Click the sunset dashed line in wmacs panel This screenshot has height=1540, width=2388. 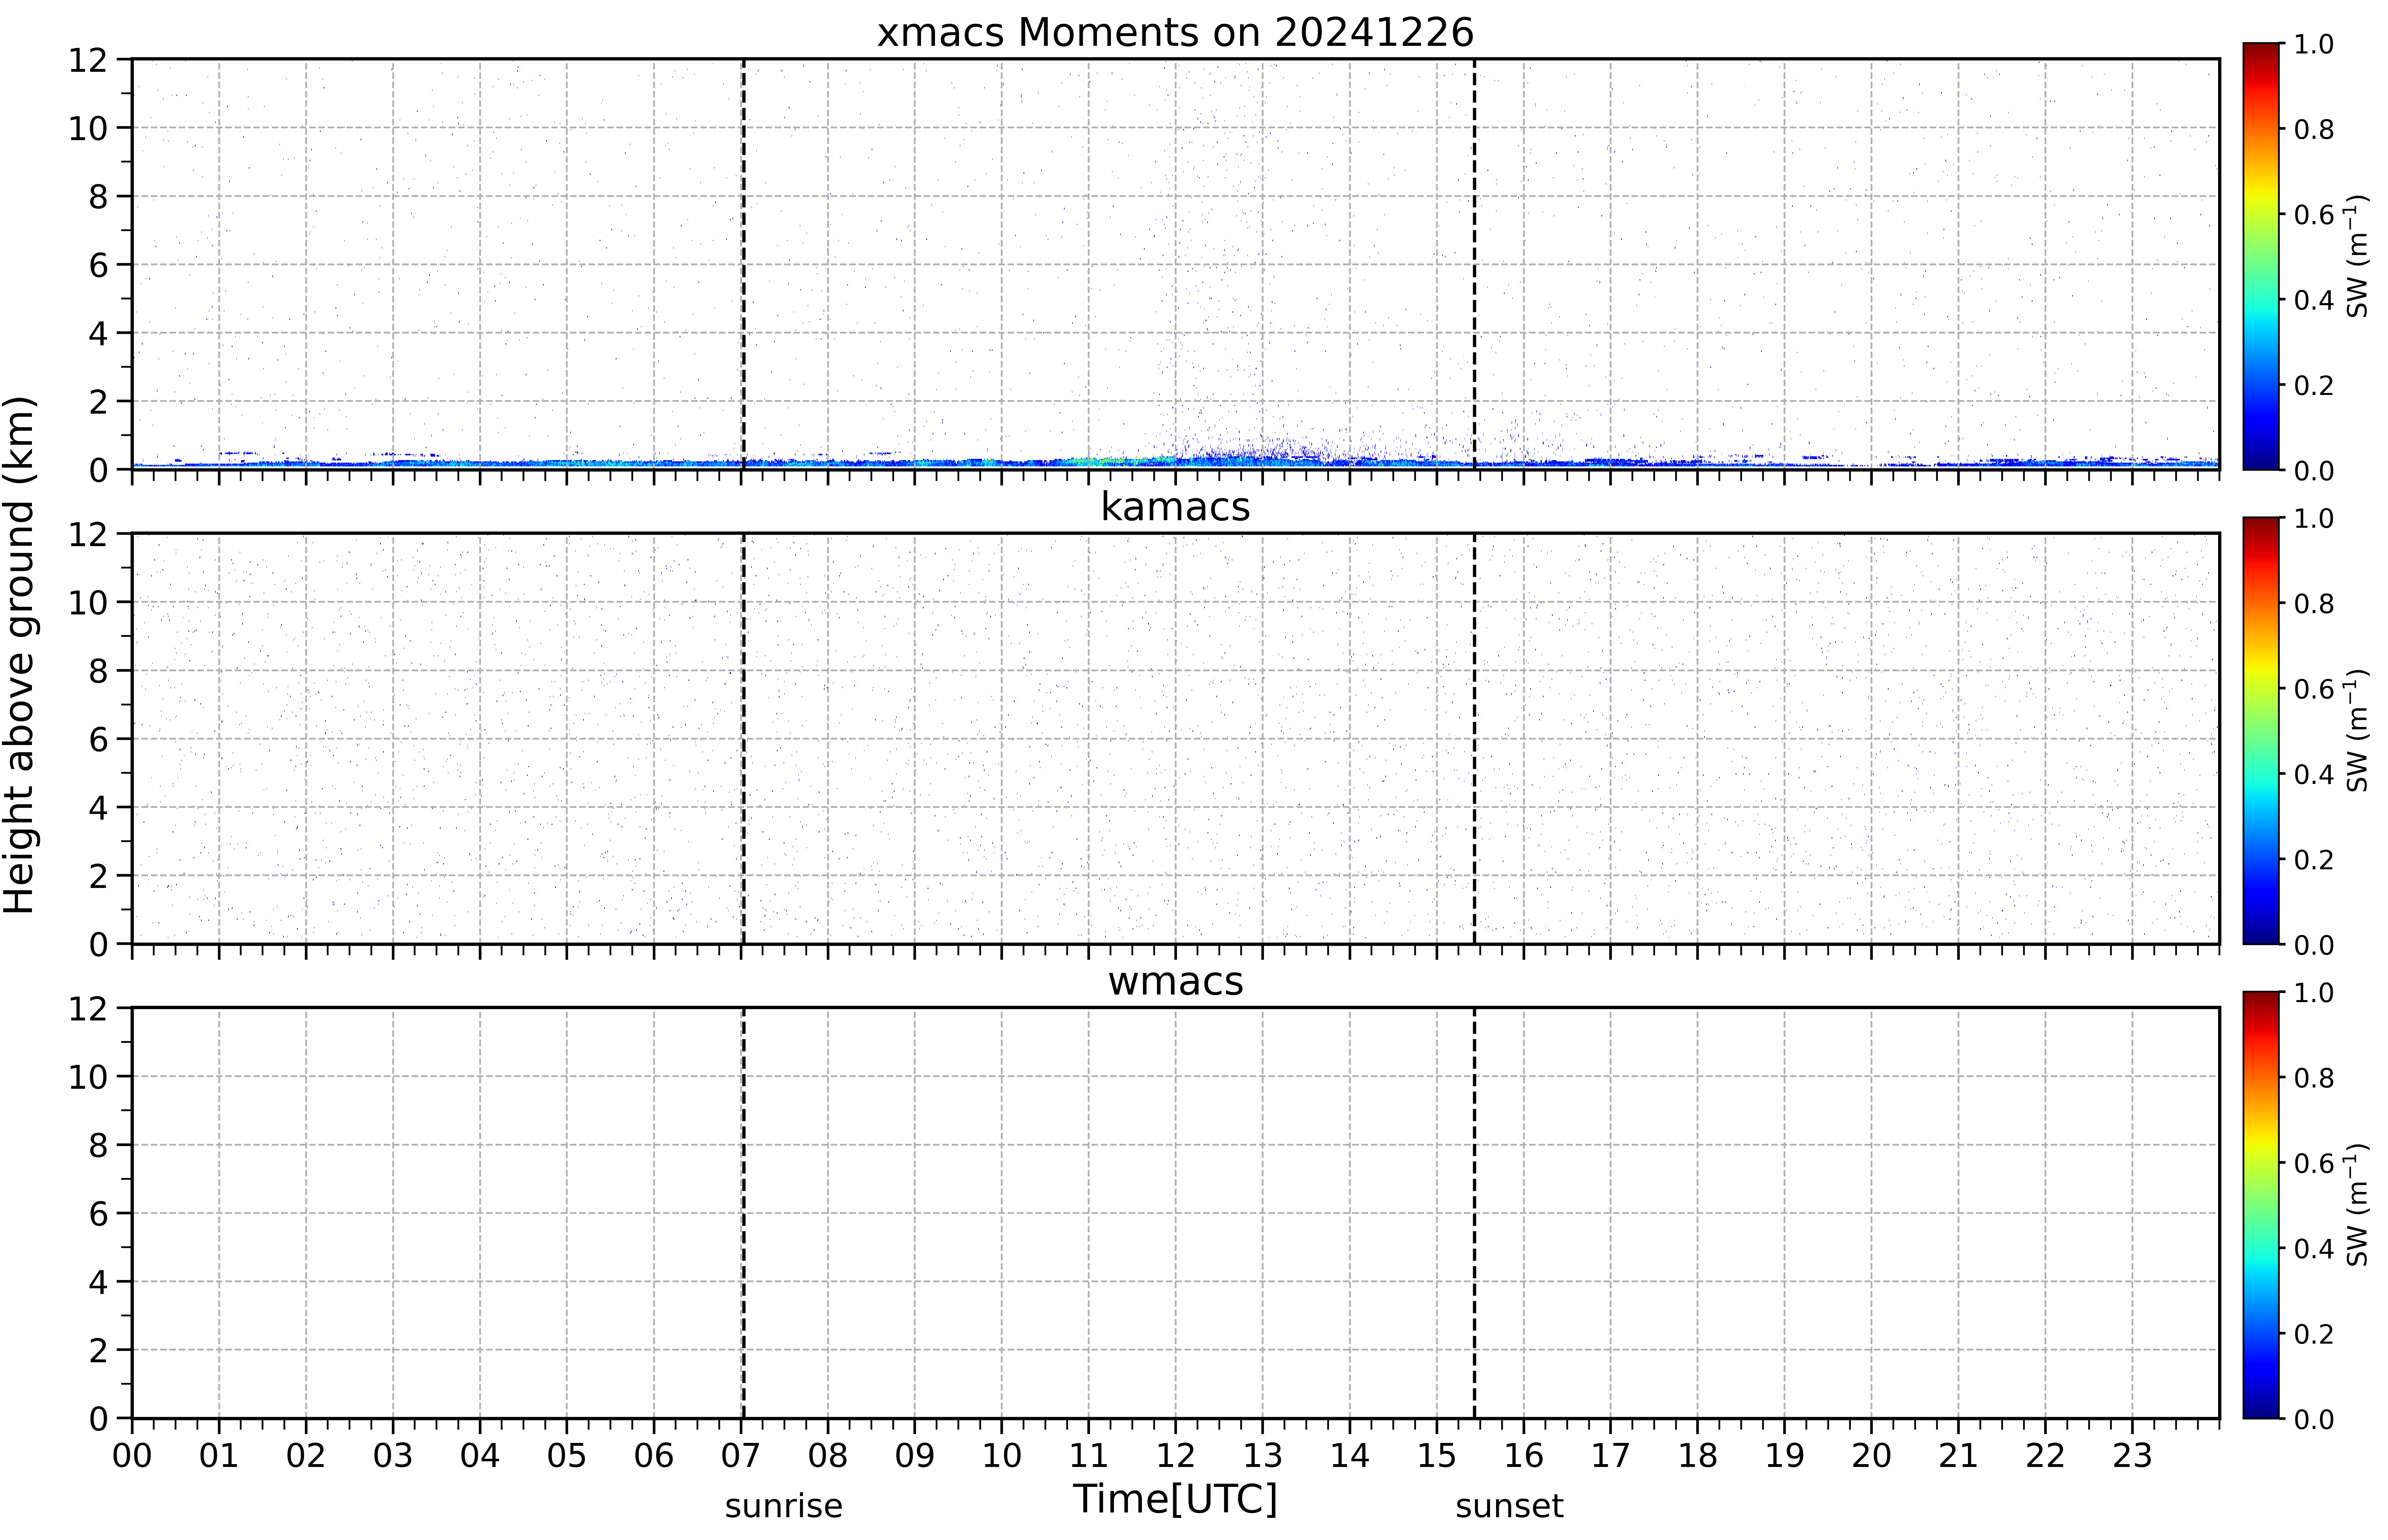click(1474, 1213)
